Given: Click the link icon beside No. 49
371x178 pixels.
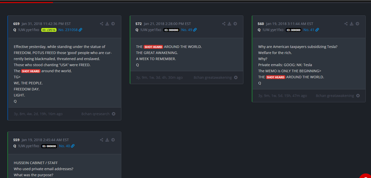Looking at the screenshot, I should (195, 30).
